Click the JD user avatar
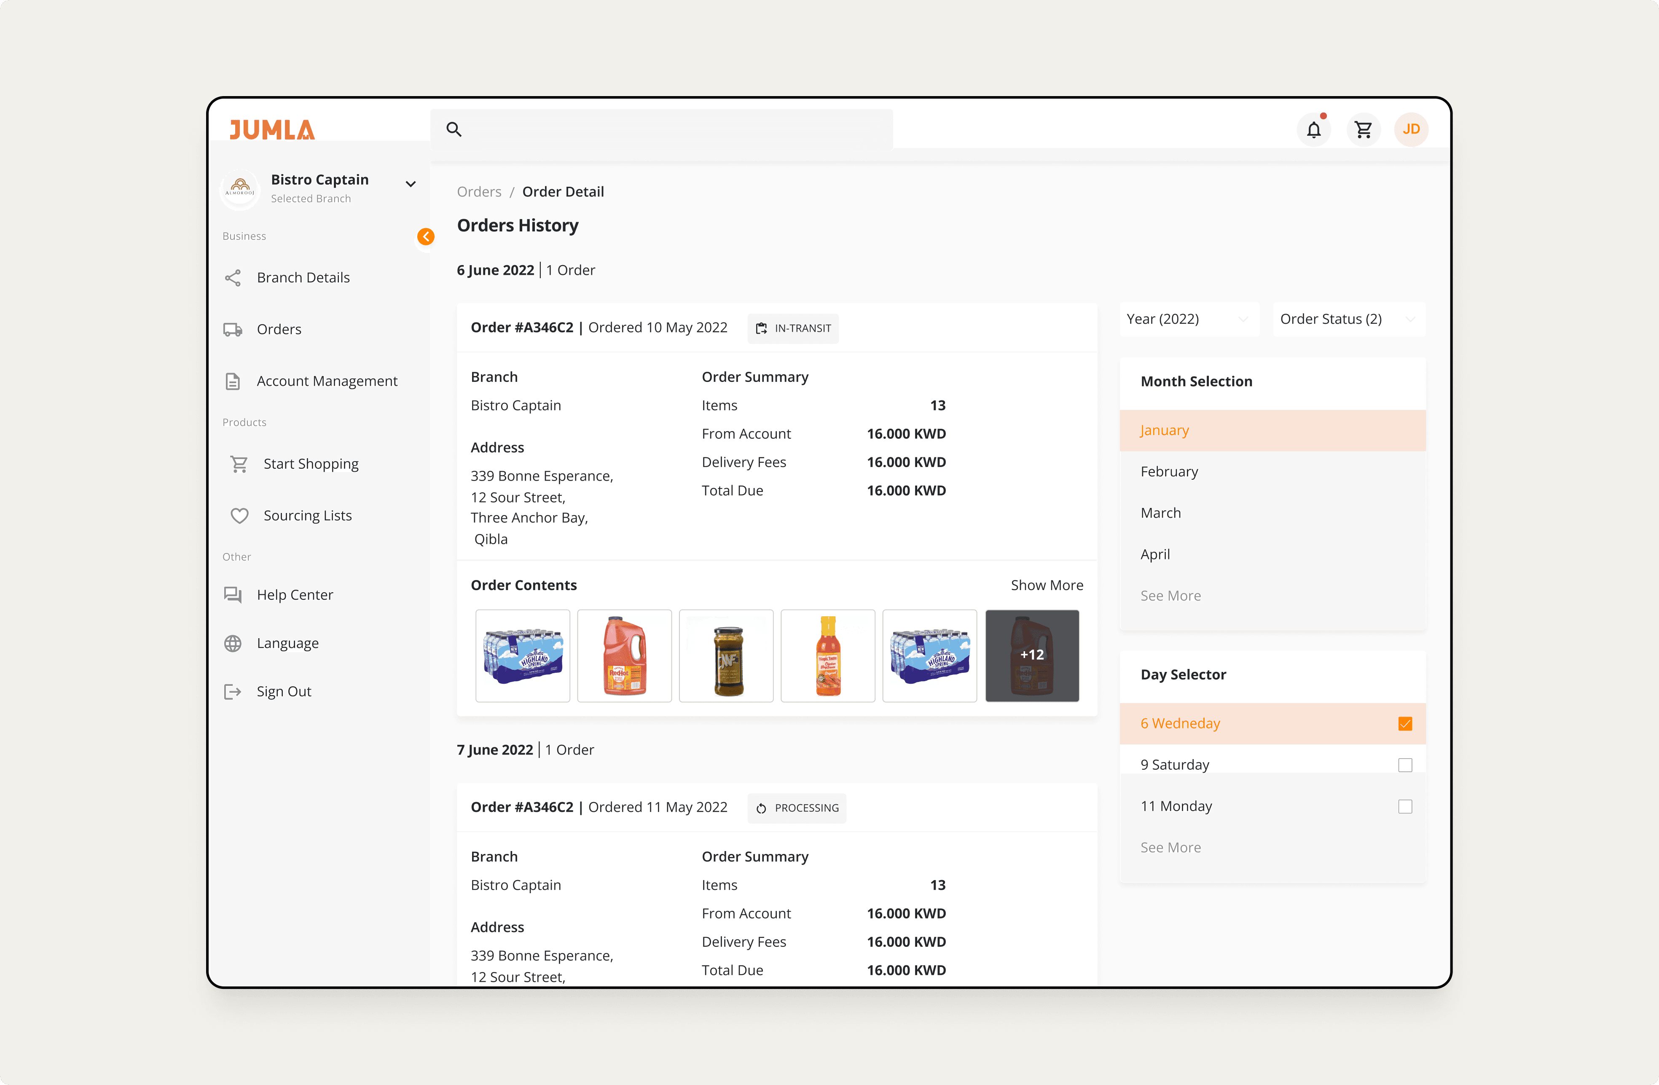The width and height of the screenshot is (1659, 1085). (1411, 130)
